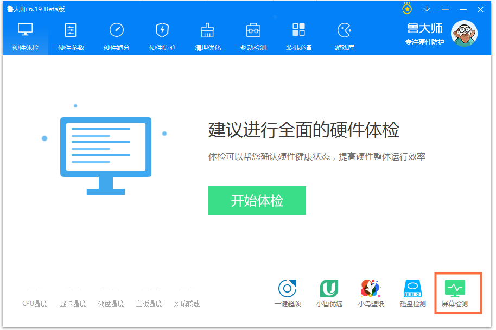Viewport: 496px width, 330px height.
Task: Launch 磁盘检测 disk detection
Action: pos(412,293)
